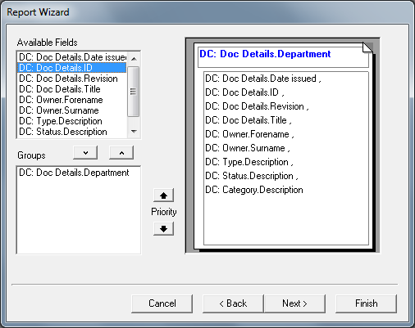Click the Cancel button
This screenshot has height=328, width=415.
[x=162, y=303]
